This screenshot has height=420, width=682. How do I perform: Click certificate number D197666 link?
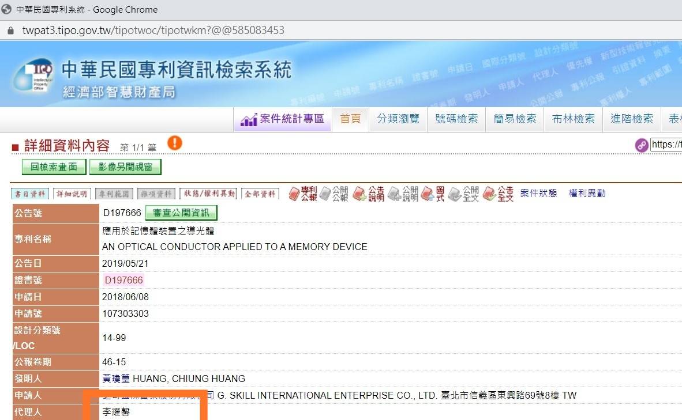coord(123,280)
